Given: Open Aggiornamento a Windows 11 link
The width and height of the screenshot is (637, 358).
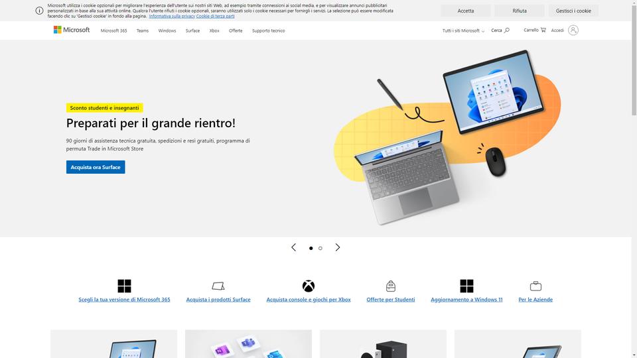Looking at the screenshot, I should (x=466, y=300).
